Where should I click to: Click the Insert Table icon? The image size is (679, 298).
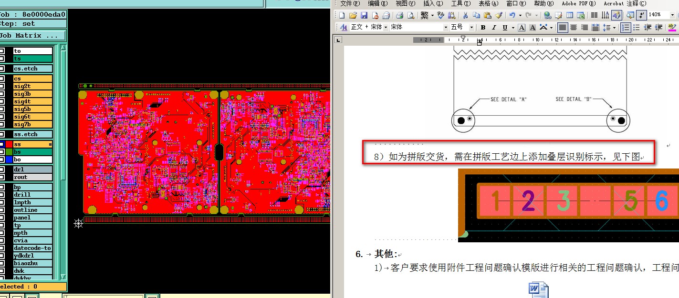[x=570, y=15]
